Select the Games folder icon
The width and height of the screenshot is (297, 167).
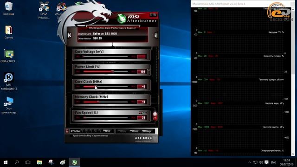point(8,32)
